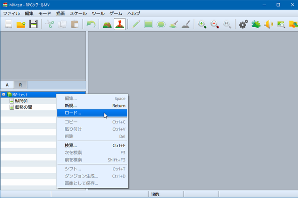
Task: Open the Database gears icon
Action: tap(243, 24)
